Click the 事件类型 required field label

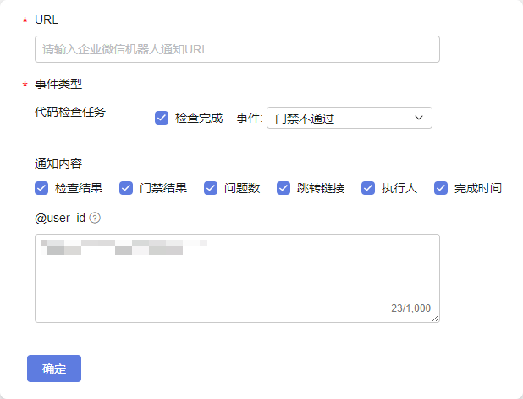pos(58,84)
